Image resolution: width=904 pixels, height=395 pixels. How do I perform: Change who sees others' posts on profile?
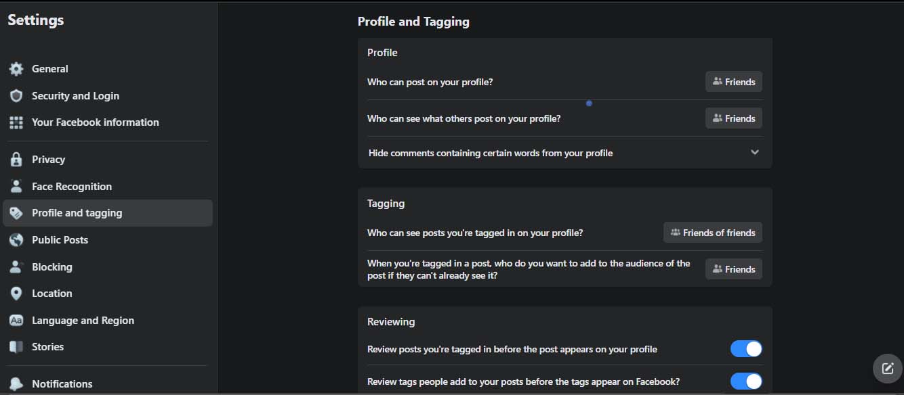click(733, 118)
